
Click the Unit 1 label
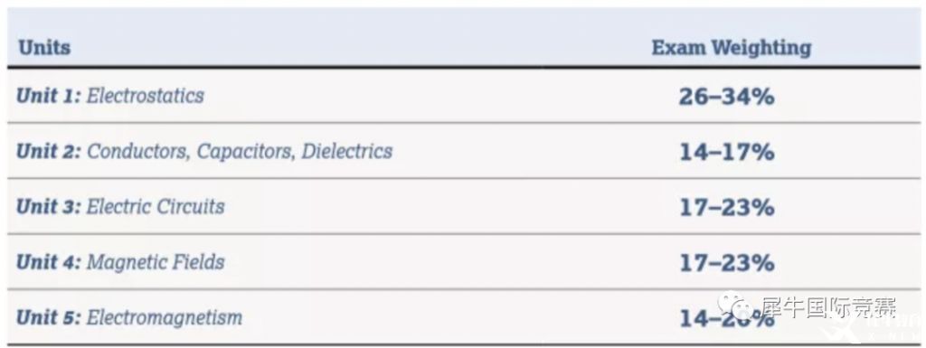point(49,96)
